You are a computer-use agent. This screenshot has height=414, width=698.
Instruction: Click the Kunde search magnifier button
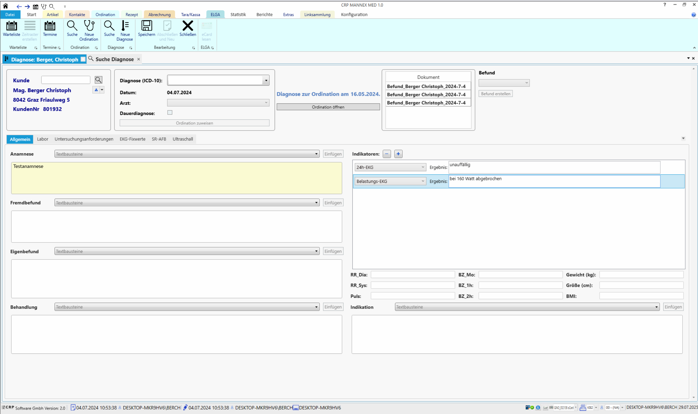tap(98, 80)
